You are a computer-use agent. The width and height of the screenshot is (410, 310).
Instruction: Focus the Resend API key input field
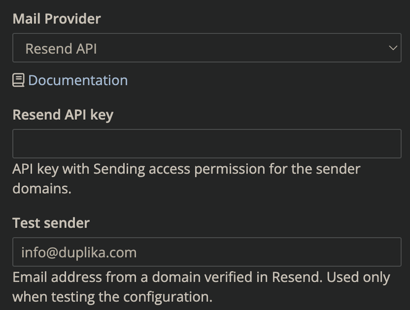[x=207, y=144]
